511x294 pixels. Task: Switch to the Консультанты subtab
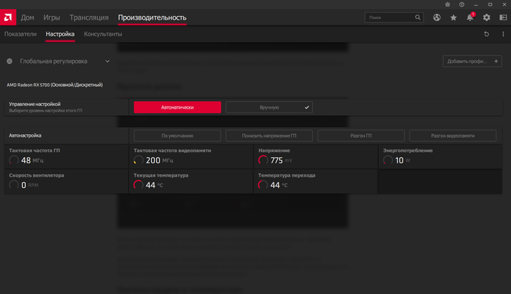pos(103,34)
